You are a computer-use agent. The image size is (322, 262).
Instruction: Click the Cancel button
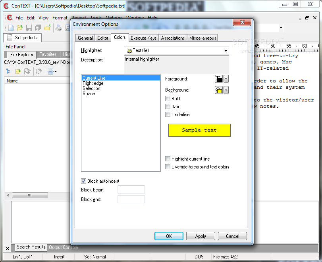[232, 236]
